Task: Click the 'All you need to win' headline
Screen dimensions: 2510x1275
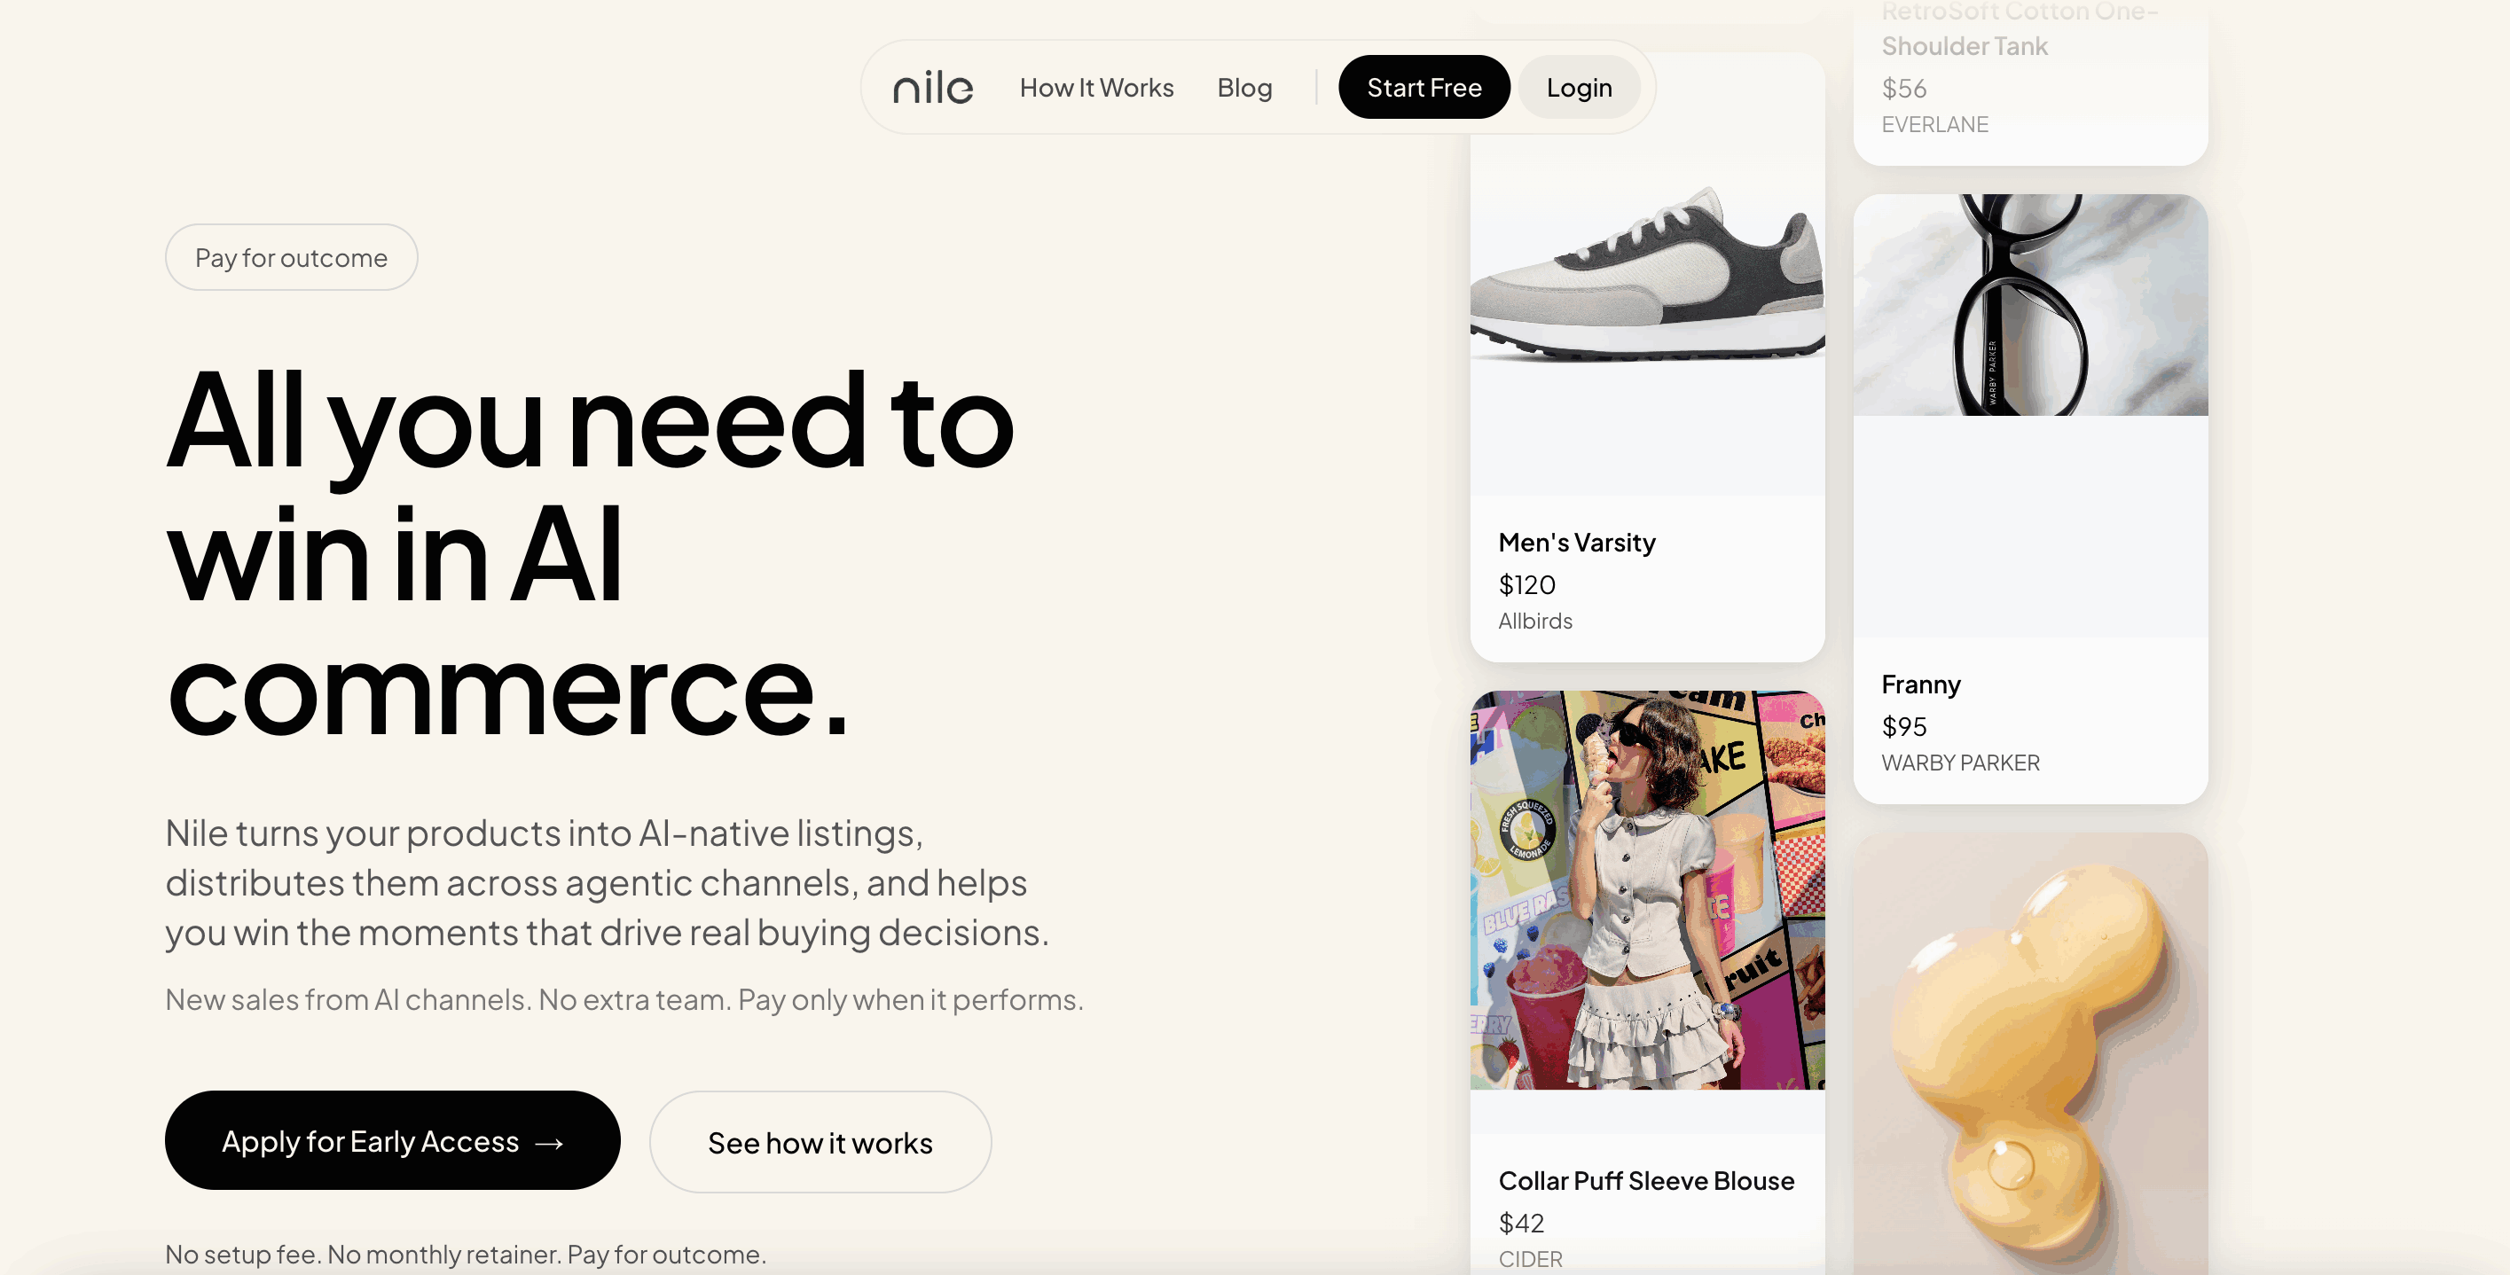Action: (591, 554)
